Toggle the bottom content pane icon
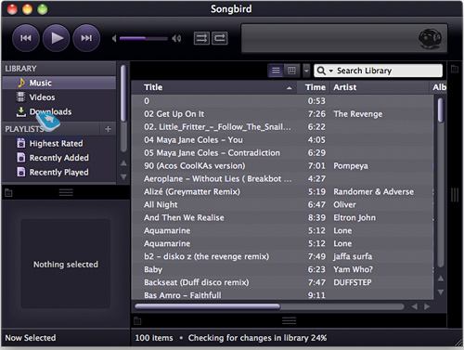Screen dimensions: 464x350 point(137,321)
